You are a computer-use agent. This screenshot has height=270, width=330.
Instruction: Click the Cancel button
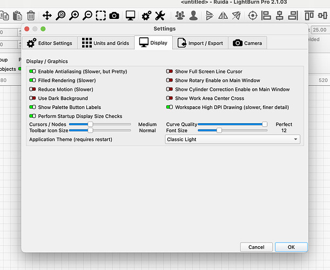(x=257, y=247)
